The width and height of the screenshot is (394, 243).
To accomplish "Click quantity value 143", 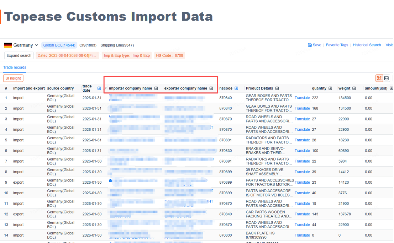I will click(x=315, y=214).
